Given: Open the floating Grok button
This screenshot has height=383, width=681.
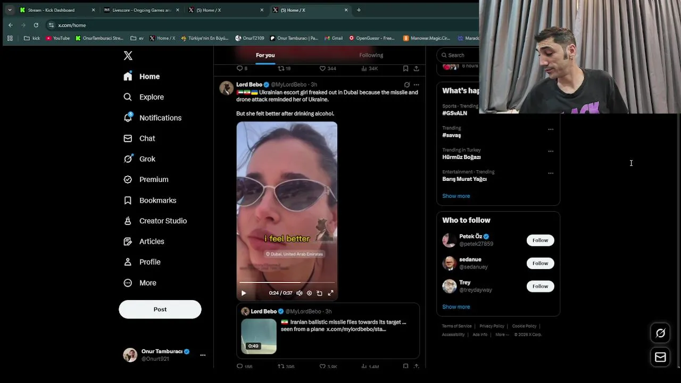Looking at the screenshot, I should pos(660,333).
